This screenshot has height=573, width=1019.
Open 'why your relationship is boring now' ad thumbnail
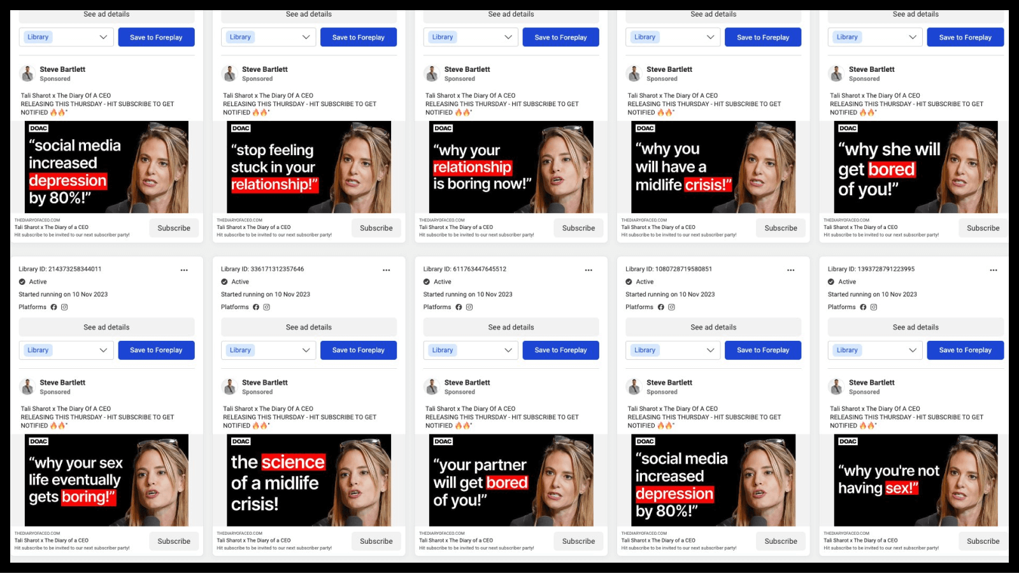(511, 167)
